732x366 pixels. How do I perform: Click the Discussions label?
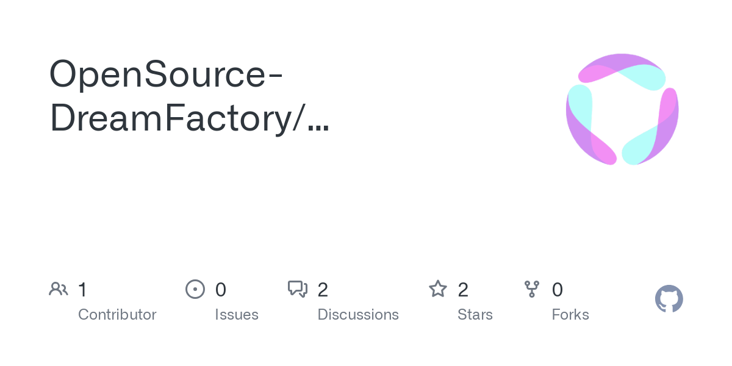click(358, 315)
